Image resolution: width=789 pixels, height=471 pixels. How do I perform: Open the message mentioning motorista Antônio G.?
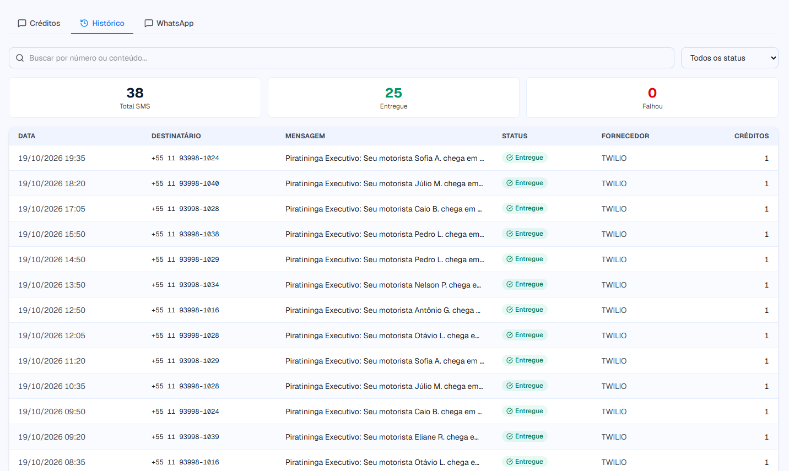[x=383, y=310]
